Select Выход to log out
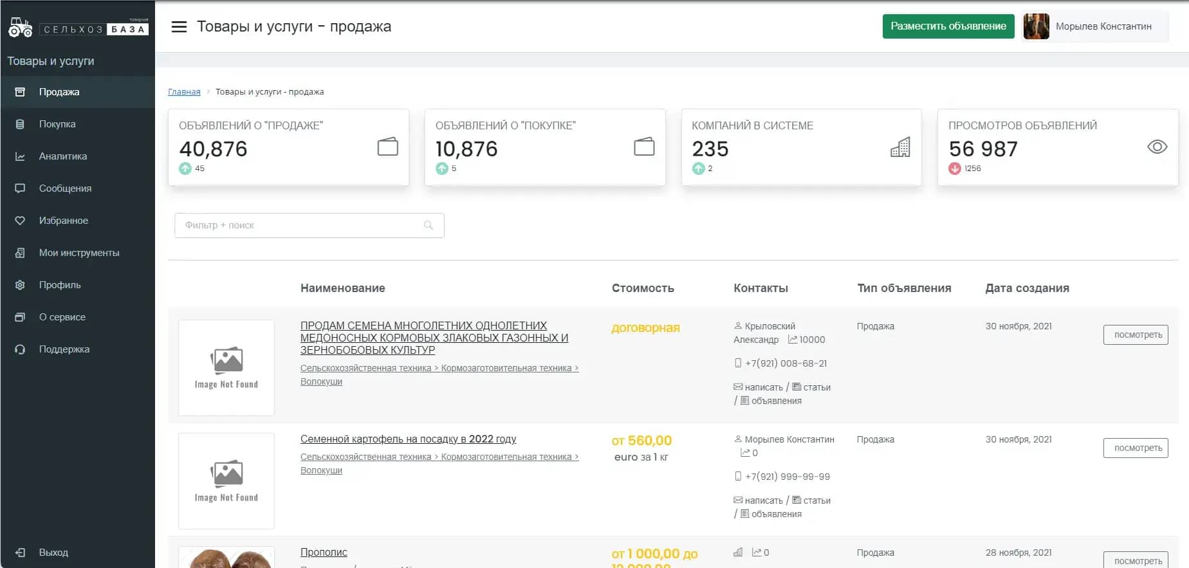 [x=77, y=553]
